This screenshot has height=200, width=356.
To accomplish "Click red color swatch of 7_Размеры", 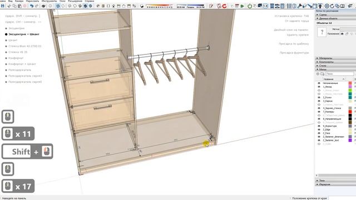I will [x=350, y=112].
